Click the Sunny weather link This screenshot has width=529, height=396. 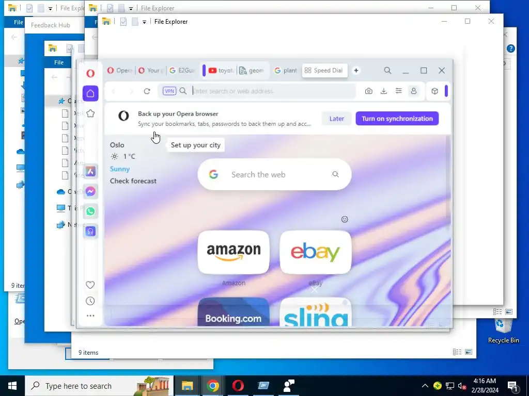coord(120,169)
